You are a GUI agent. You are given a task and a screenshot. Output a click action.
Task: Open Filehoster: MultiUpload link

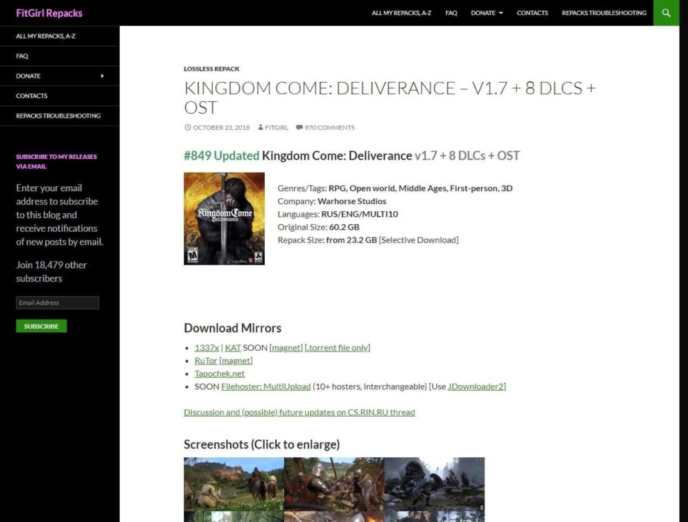[x=266, y=387]
